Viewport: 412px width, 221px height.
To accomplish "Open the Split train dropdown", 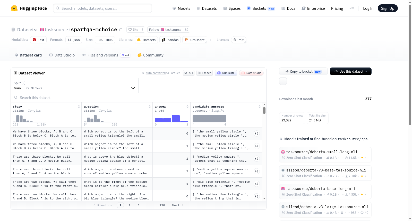I will coord(74,85).
